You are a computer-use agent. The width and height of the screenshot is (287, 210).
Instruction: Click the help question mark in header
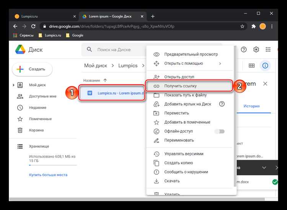(244, 49)
